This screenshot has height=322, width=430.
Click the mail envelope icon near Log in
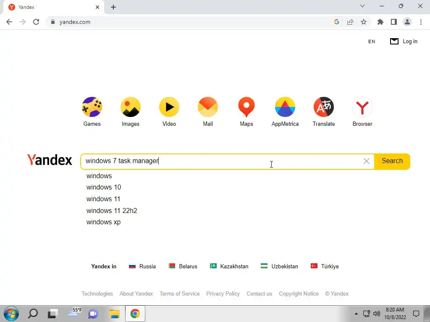(x=394, y=42)
